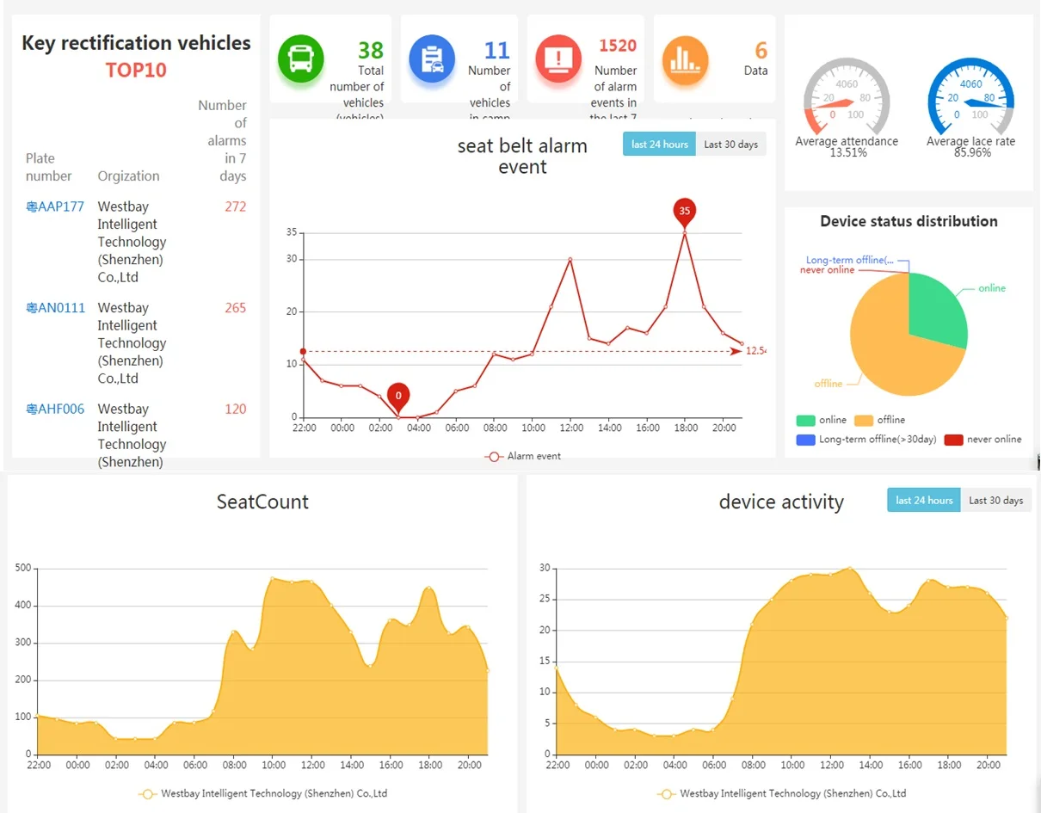Click the red never online legend swatch

click(x=953, y=440)
